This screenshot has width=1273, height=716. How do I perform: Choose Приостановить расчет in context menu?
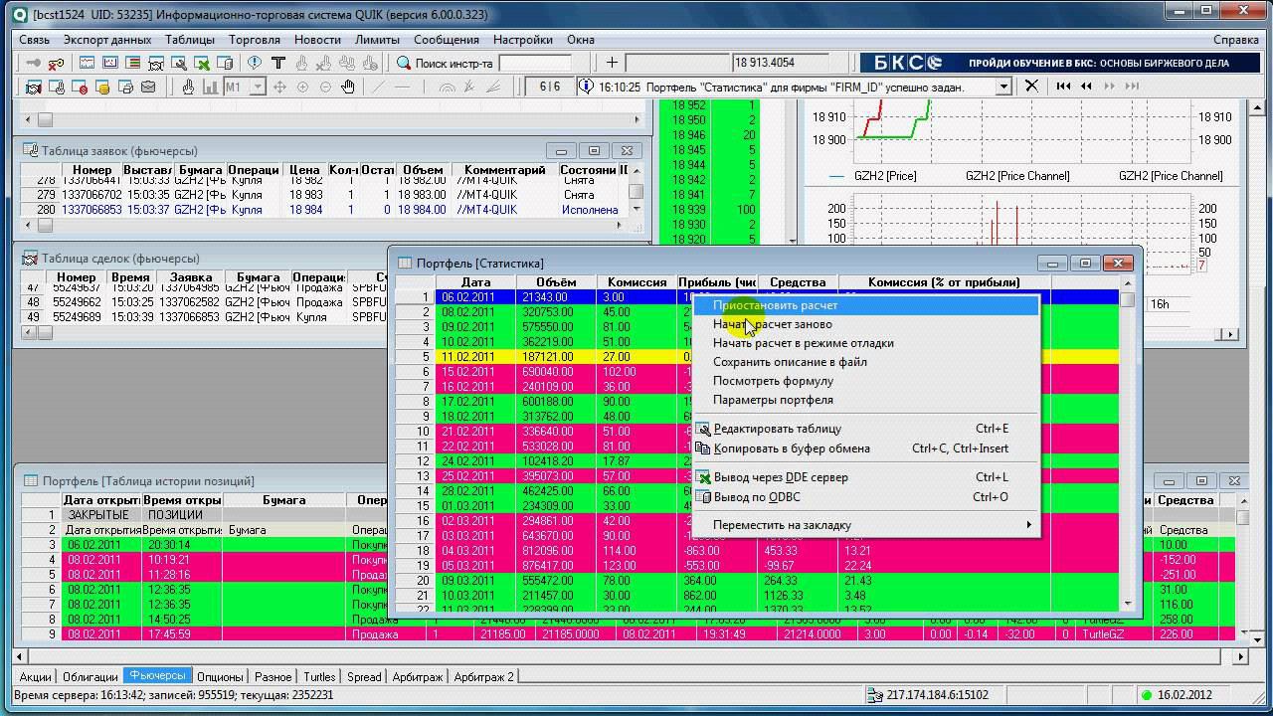(866, 305)
